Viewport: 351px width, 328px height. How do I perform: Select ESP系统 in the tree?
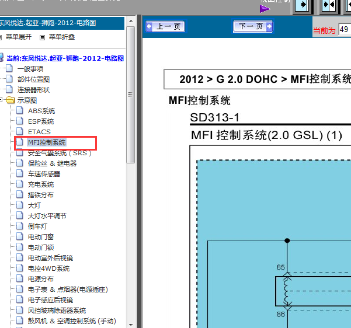(41, 121)
